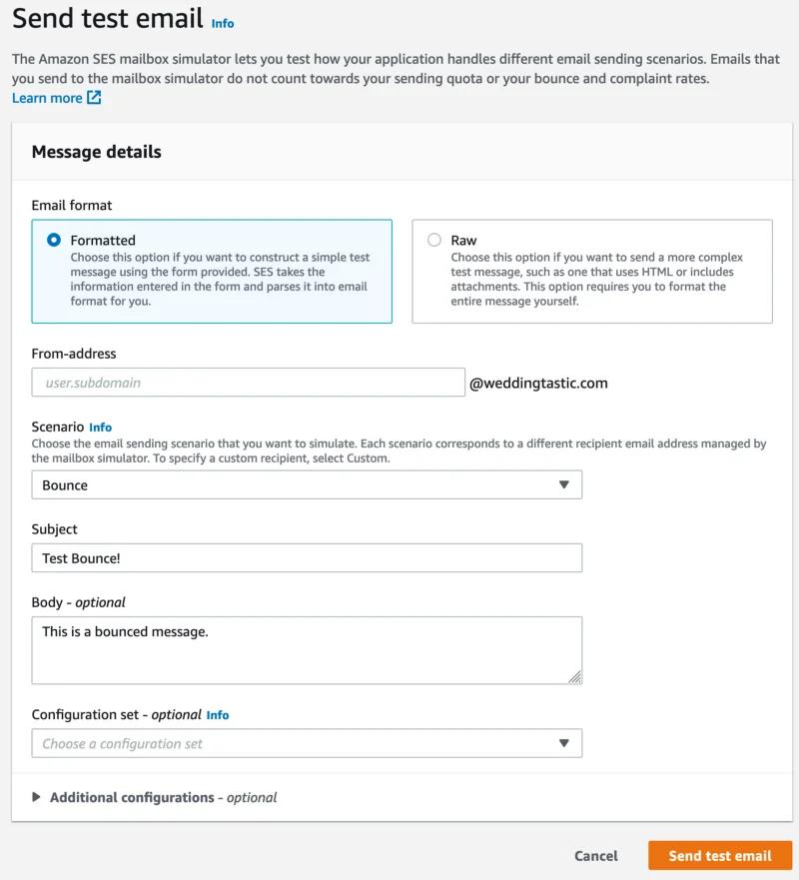
Task: Open the Scenario dropdown showing Bounce
Action: pos(307,484)
